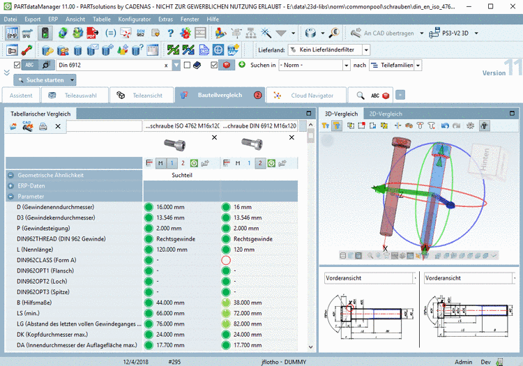Screen dimensions: 523x366
Task: Click the database with envelope icon
Action: (x=92, y=50)
